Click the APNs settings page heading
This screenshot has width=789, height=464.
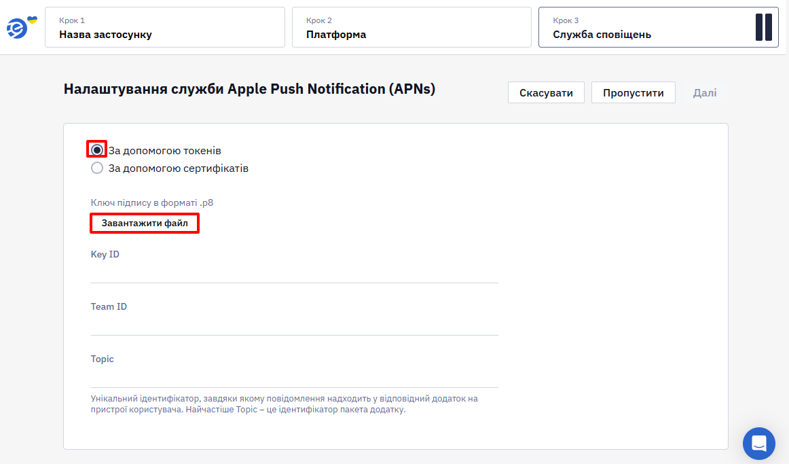[x=249, y=89]
